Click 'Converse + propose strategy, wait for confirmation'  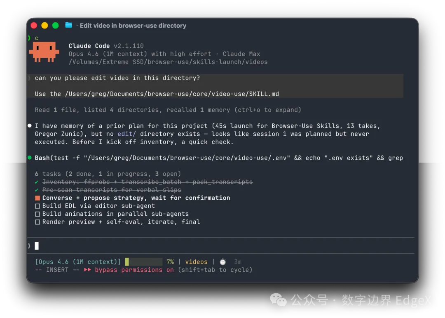136,198
